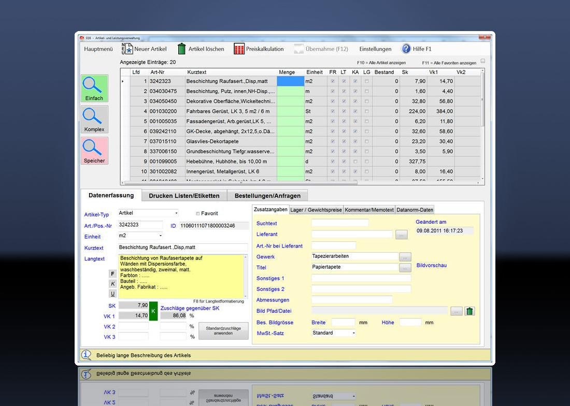Open the Lager / Gewichtspreise tab
The width and height of the screenshot is (570, 406).
tap(316, 210)
